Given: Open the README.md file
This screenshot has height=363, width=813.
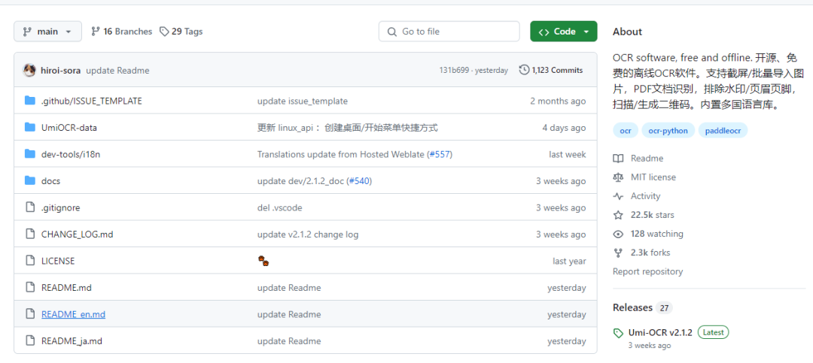Looking at the screenshot, I should click(x=66, y=288).
